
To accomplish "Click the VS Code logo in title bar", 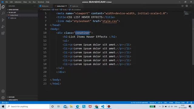I will [x=2, y=2].
